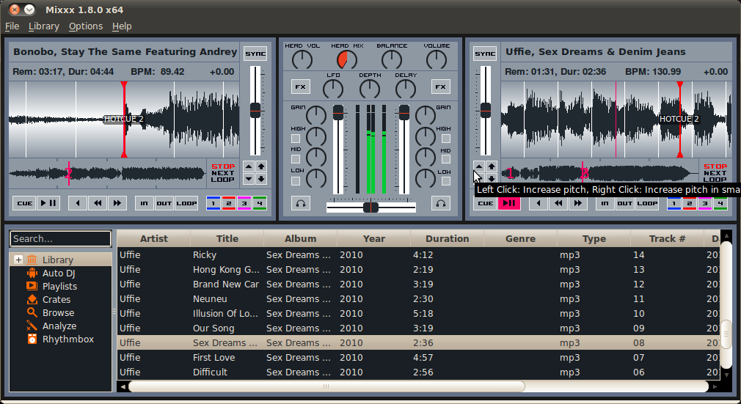The image size is (741, 404).
Task: Toggle left deck headphone cue button
Action: tap(301, 203)
